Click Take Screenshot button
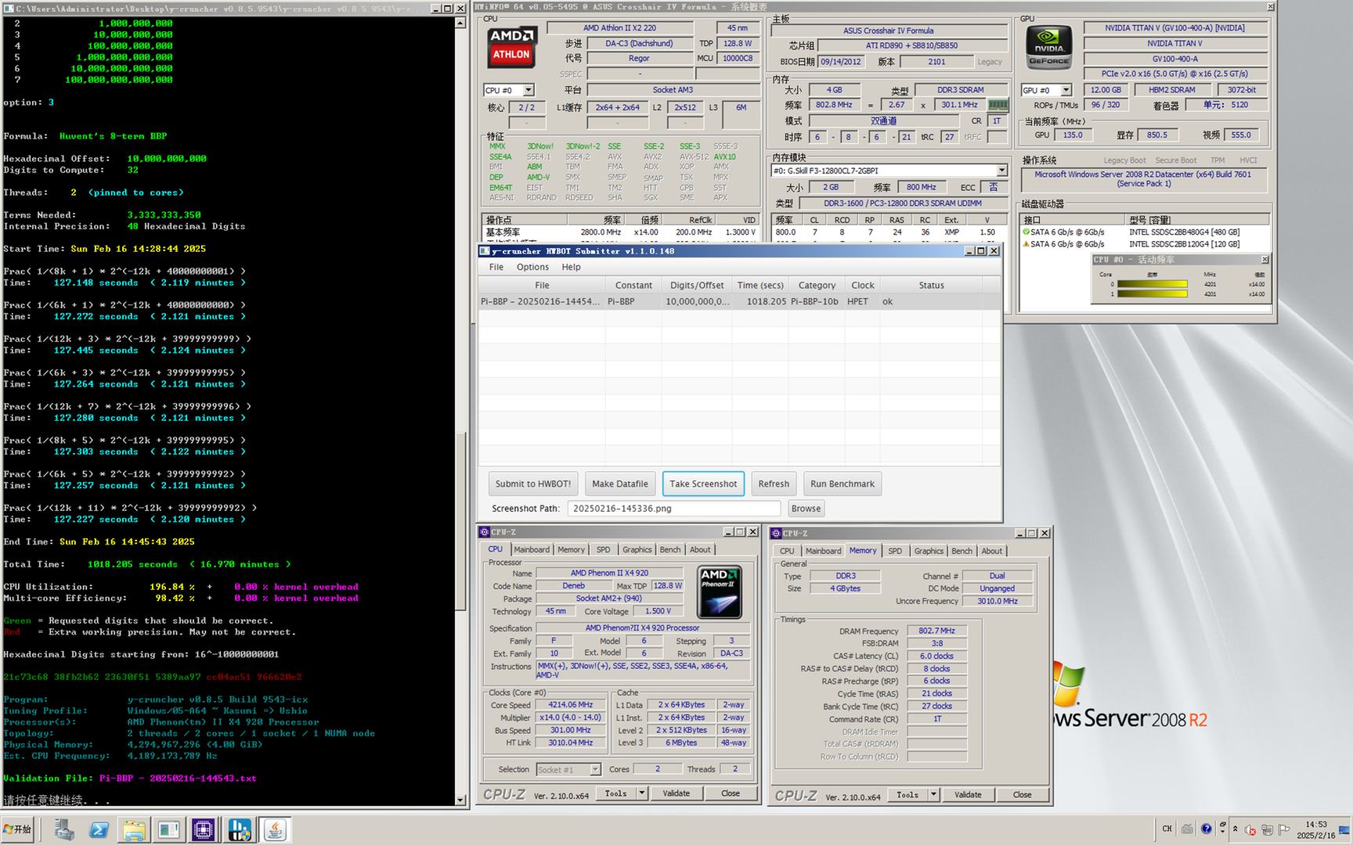This screenshot has width=1353, height=845. tap(703, 484)
